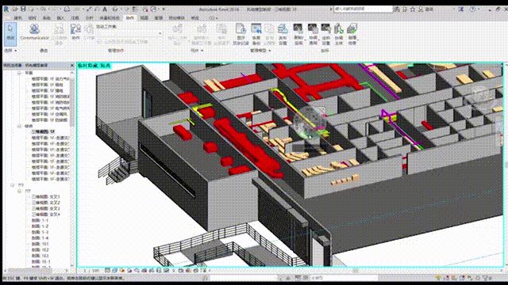Click the Show History icon
This screenshot has height=285, width=508.
241,34
